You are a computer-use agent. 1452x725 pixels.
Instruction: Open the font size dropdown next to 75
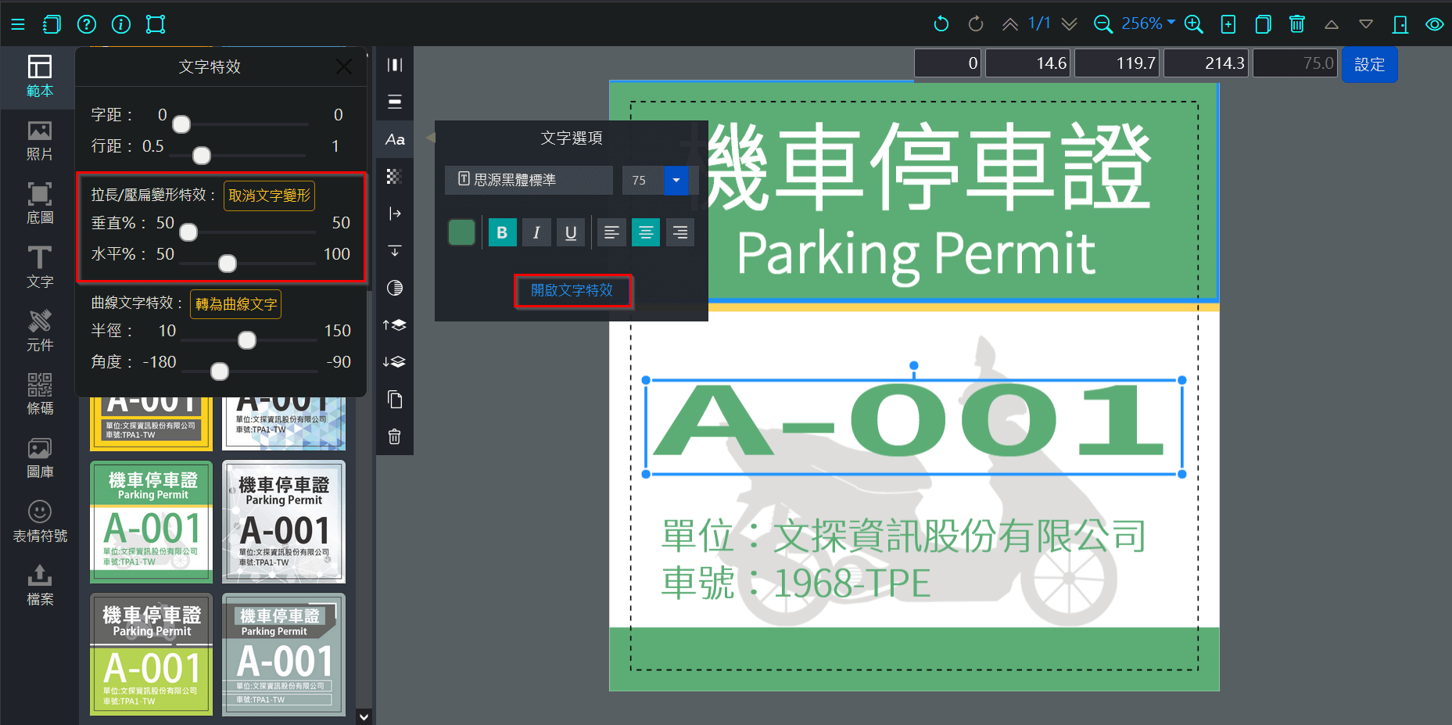[676, 180]
